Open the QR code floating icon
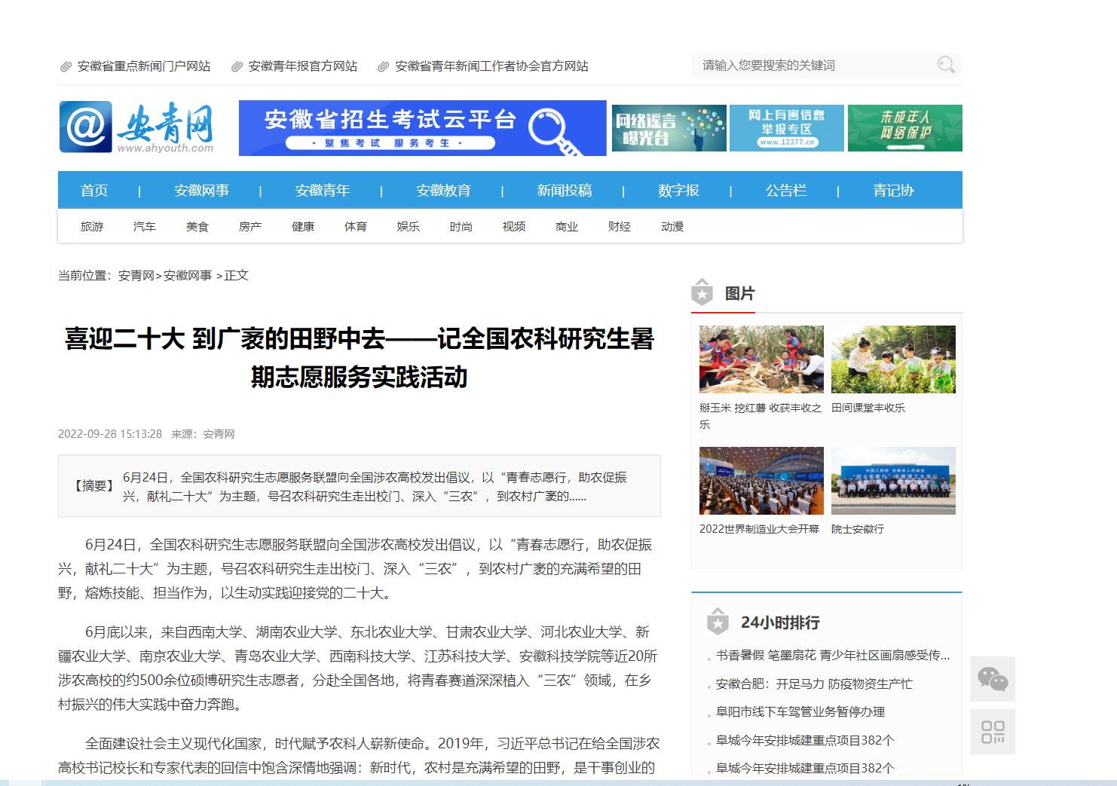Image resolution: width=1117 pixels, height=786 pixels. click(992, 732)
